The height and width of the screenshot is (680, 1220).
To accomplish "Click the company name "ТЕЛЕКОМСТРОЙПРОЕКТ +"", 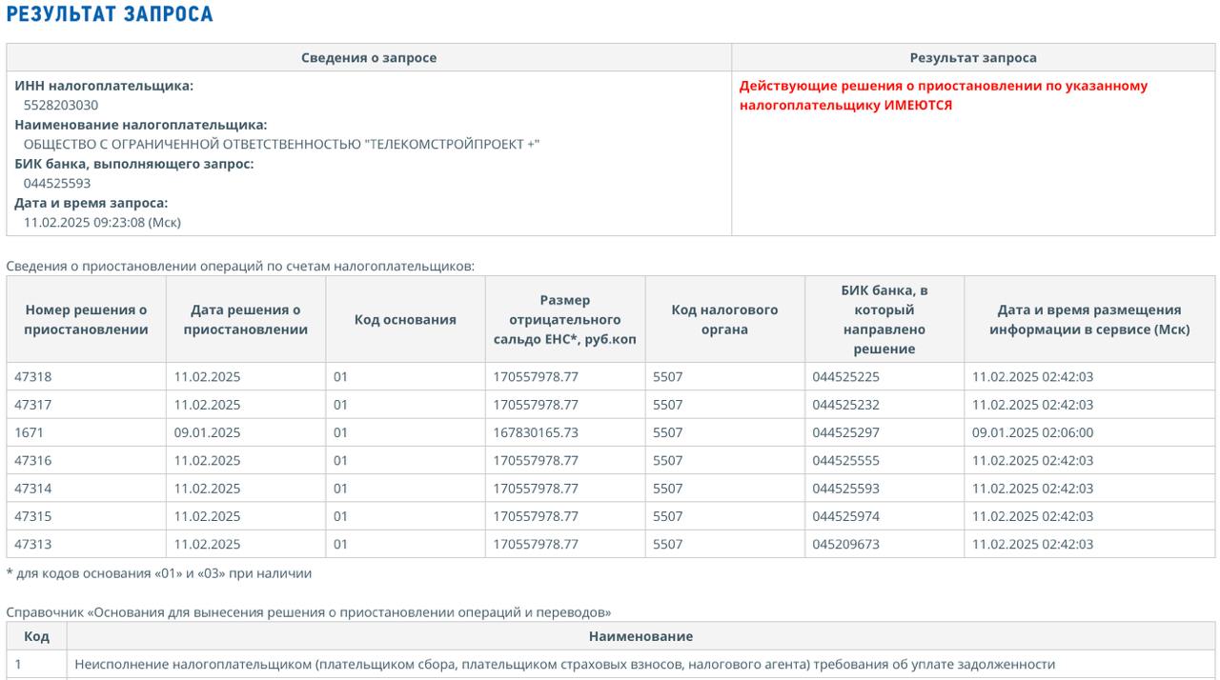I will pyautogui.click(x=281, y=144).
